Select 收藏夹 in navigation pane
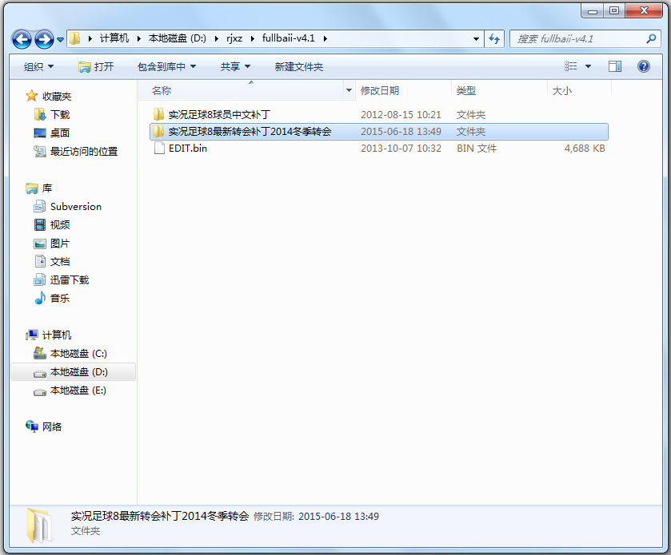 57,96
